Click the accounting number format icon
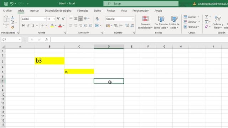Image resolution: width=228 pixels, height=128 pixels. pos(108,26)
